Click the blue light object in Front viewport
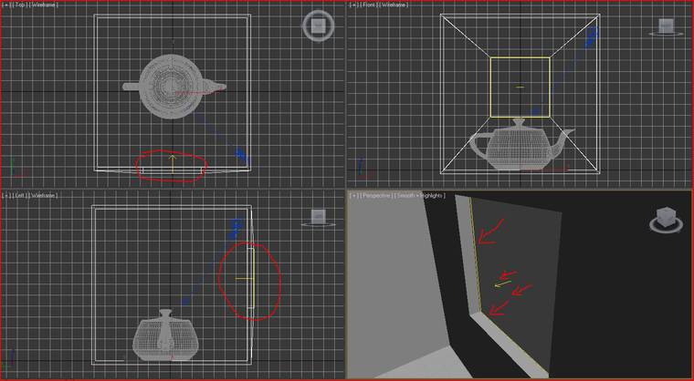This screenshot has width=694, height=381. point(591,36)
